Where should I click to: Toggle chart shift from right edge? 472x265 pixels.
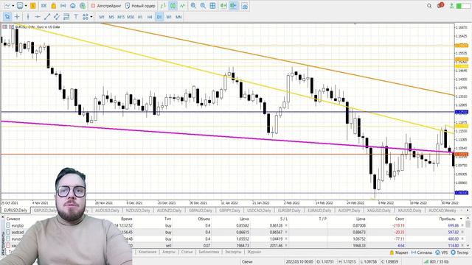point(233,6)
